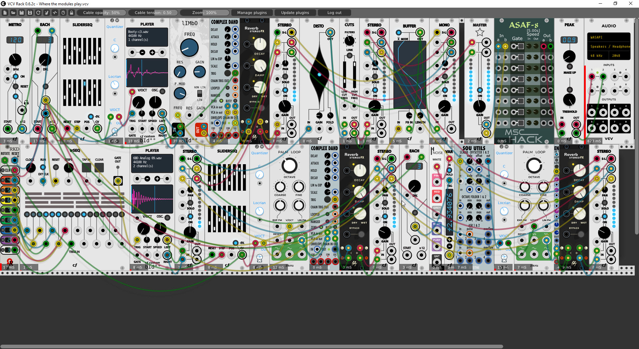The width and height of the screenshot is (639, 349).
Task: Click the New patch toolbar icon
Action: click(x=5, y=13)
